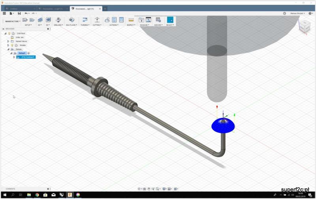Screen dimensions: 316x199
Task: Expand the [T1] Contour1 operation node
Action: [x=14, y=57]
